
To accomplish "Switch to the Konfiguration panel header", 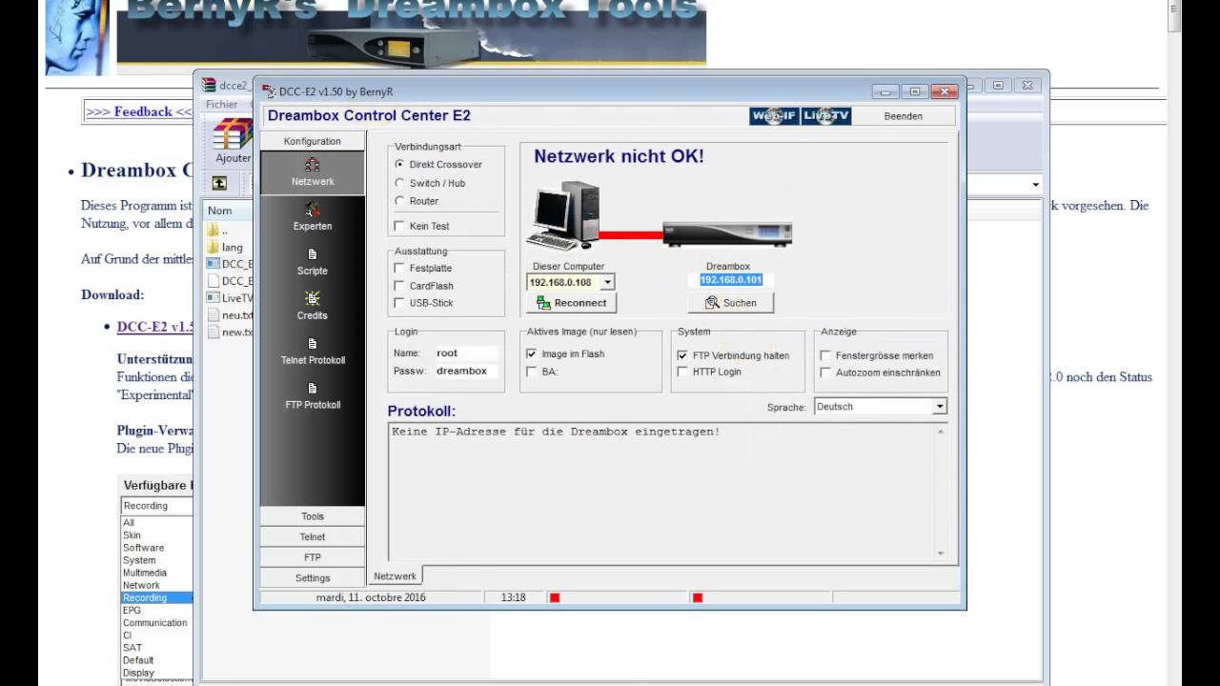I will click(x=313, y=141).
